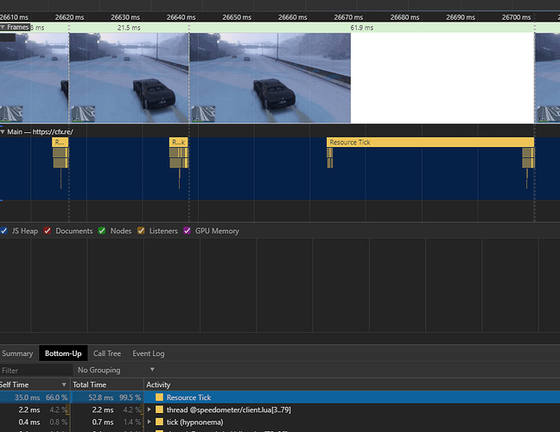The height and width of the screenshot is (432, 560).
Task: Click the '52.8 ms' total time cell
Action: click(x=101, y=397)
